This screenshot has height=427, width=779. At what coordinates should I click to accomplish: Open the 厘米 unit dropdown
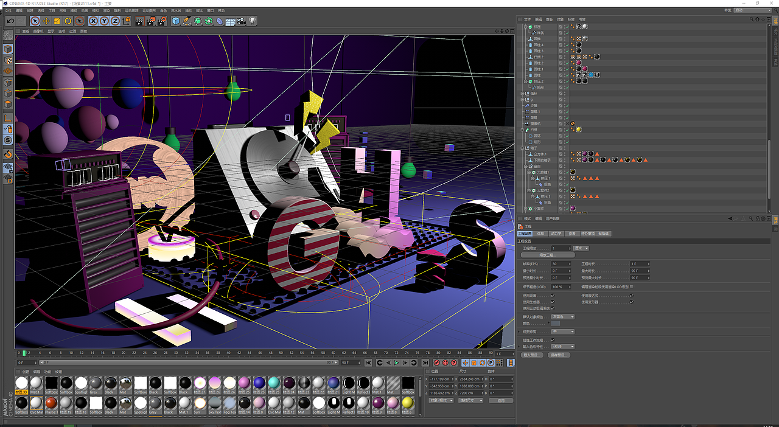click(581, 248)
